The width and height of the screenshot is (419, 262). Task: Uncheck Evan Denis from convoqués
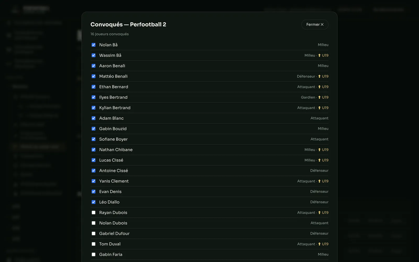(93, 192)
